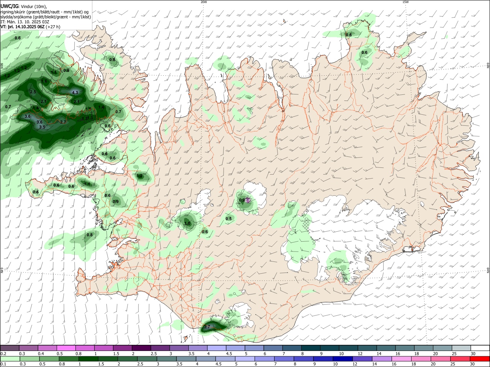Click the darkest green swatch labeled 1 in lower legend
The height and width of the screenshot is (367, 490).
point(88,359)
